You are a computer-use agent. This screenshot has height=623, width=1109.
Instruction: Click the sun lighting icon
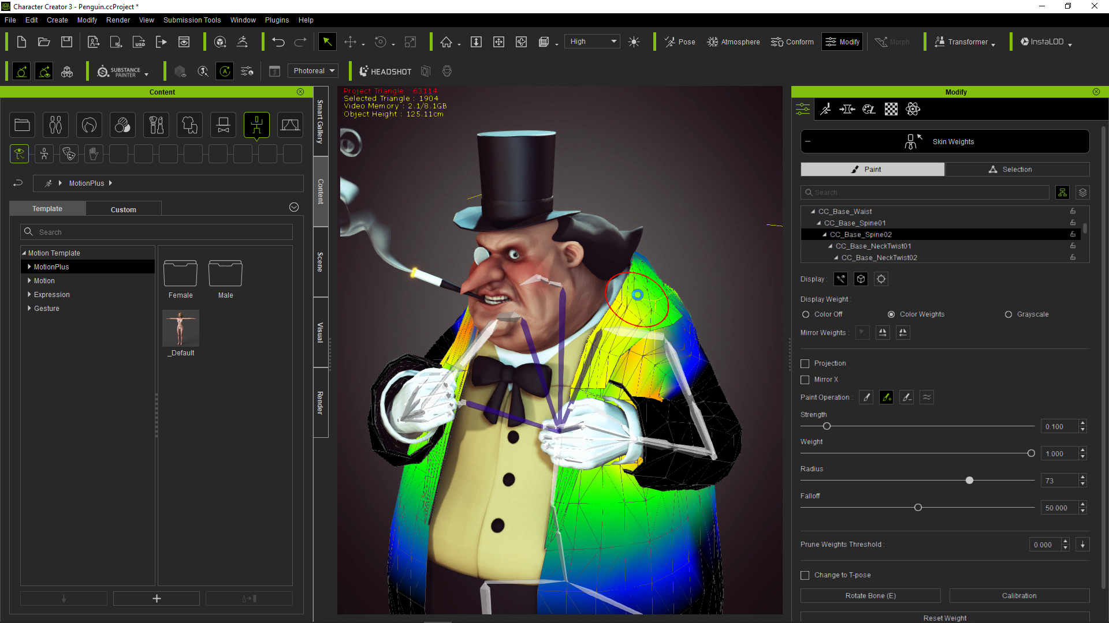[634, 42]
